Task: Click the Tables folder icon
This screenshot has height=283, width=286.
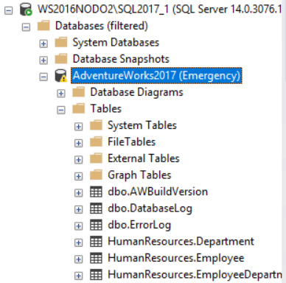Action: 78,108
